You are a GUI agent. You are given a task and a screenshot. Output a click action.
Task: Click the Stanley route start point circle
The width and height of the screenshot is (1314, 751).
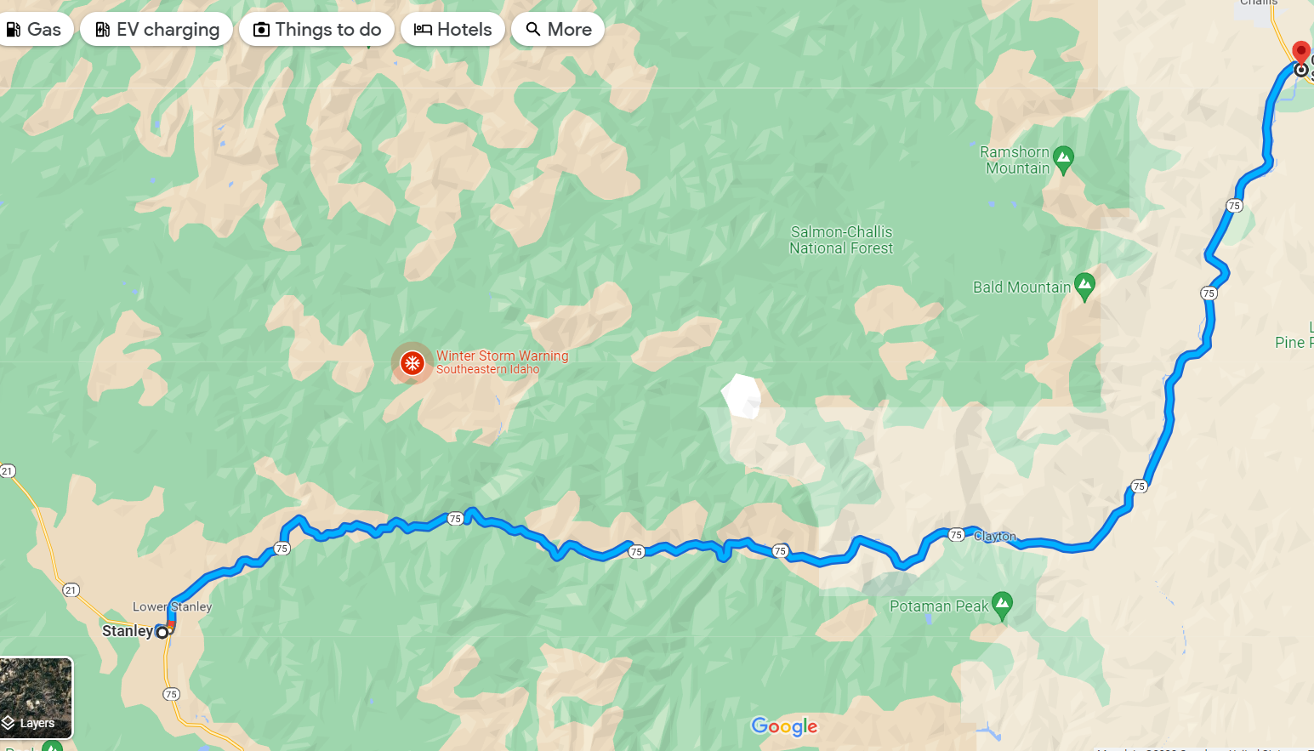click(x=162, y=632)
